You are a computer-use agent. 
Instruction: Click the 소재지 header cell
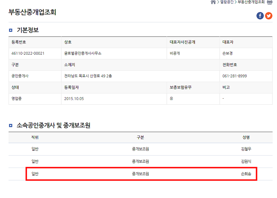tap(141, 65)
